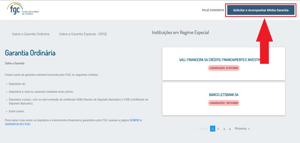Click the FGC logo
The height and width of the screenshot is (143, 300).
[23, 10]
